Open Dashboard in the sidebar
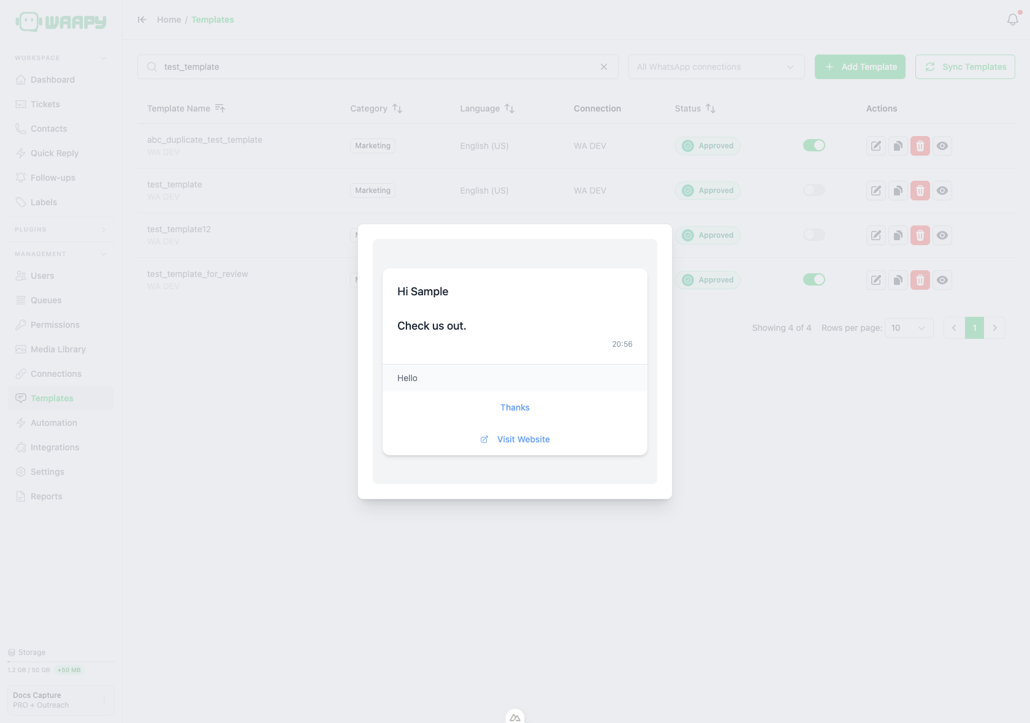The image size is (1030, 723). [61, 80]
